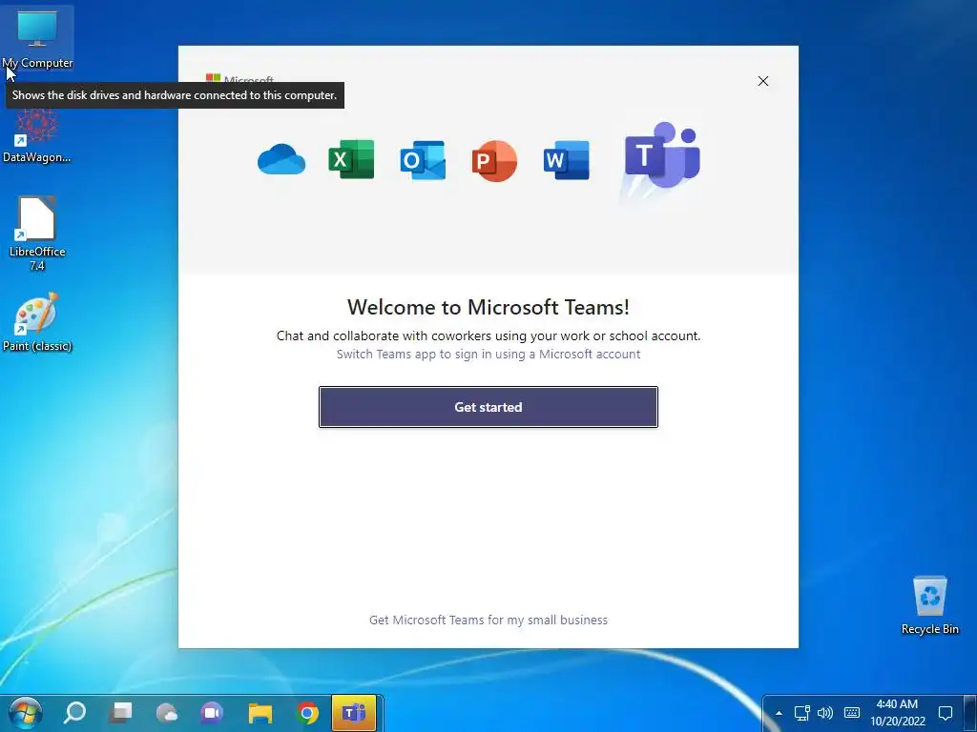
Task: Launch LibreOffice 7.4 desktop shortcut
Action: (37, 234)
